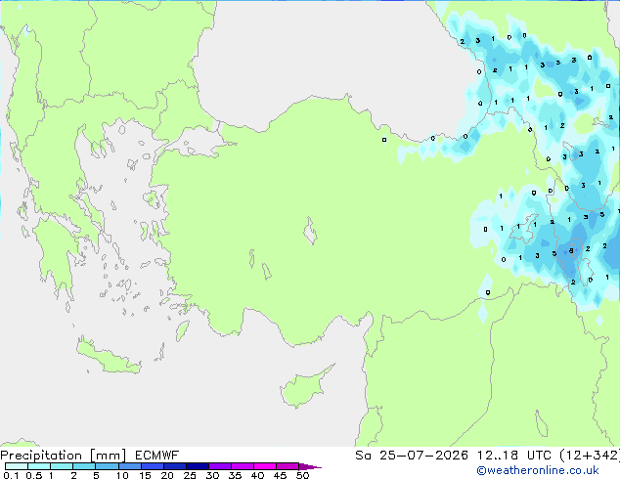
Task: Click the 20–25 mm legend color box
Action: click(174, 466)
